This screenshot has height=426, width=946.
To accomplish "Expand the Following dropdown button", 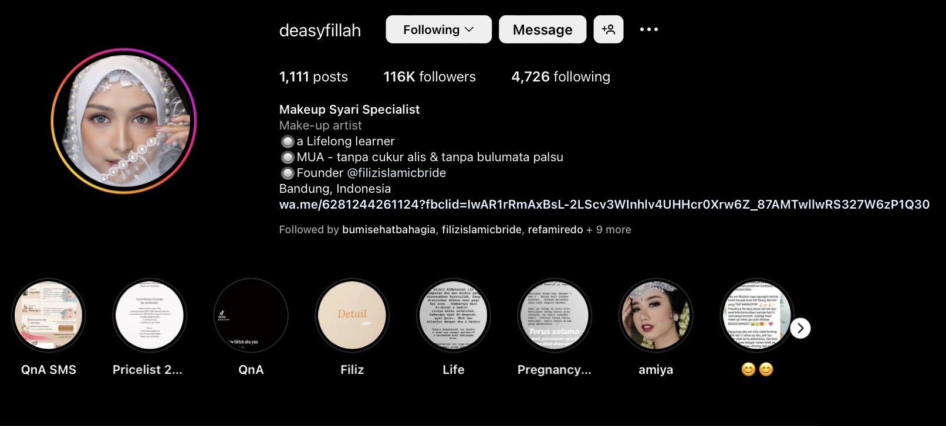I will tap(438, 29).
